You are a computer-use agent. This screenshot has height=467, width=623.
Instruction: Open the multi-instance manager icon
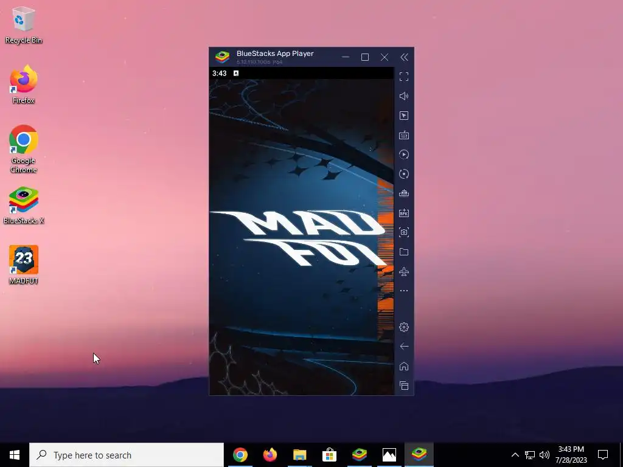tap(404, 193)
